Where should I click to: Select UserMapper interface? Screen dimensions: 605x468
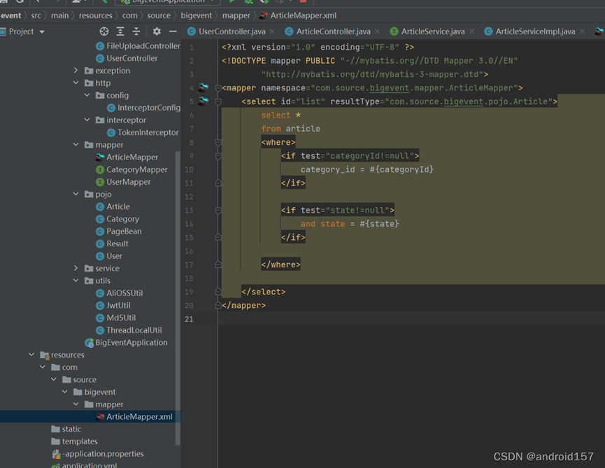point(123,182)
